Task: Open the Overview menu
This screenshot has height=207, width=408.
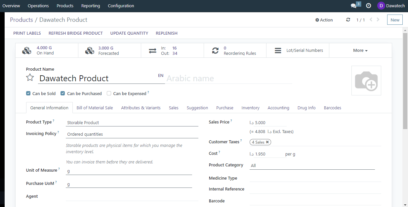Action: pos(11,6)
